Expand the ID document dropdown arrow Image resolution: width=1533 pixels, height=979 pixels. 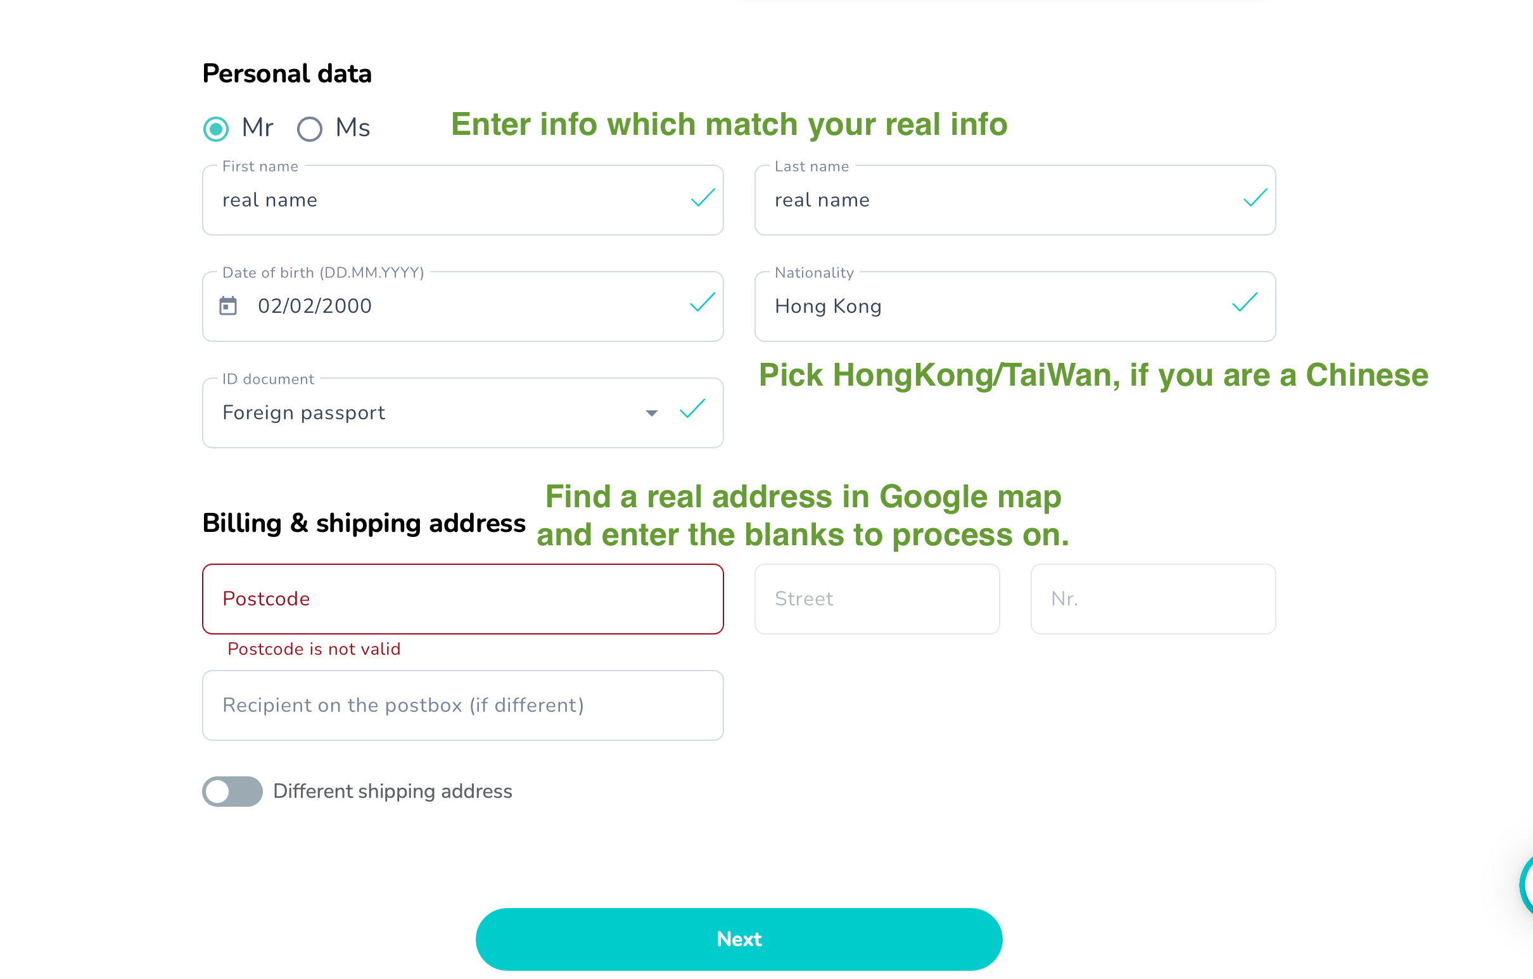[651, 414]
